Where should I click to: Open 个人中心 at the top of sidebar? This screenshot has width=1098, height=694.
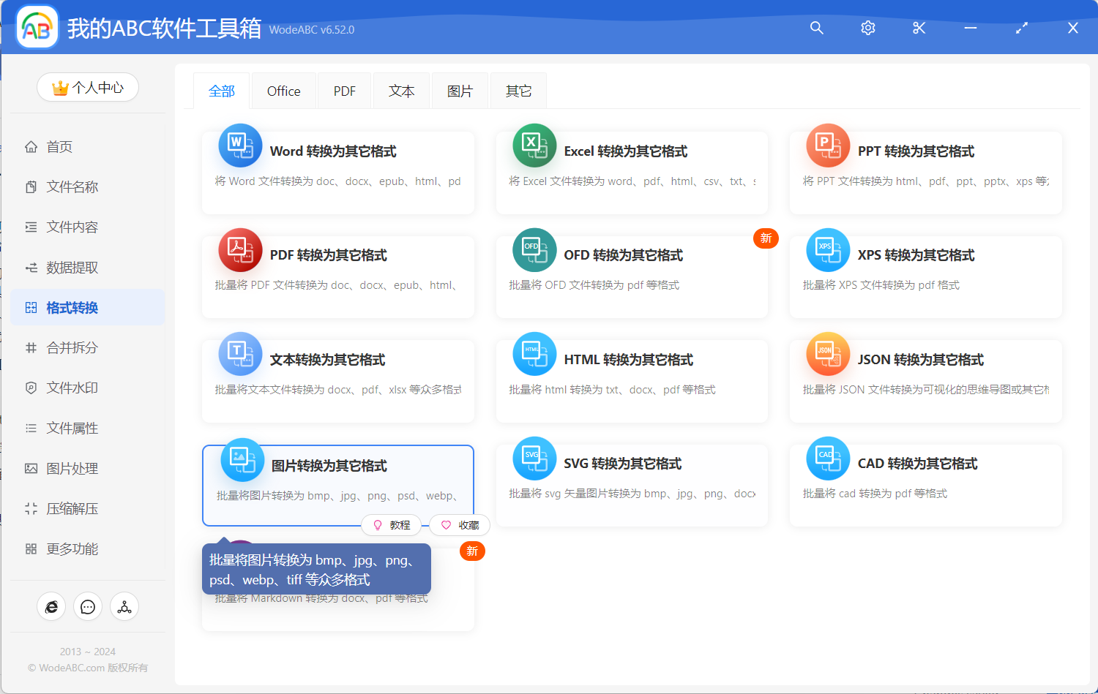point(88,87)
